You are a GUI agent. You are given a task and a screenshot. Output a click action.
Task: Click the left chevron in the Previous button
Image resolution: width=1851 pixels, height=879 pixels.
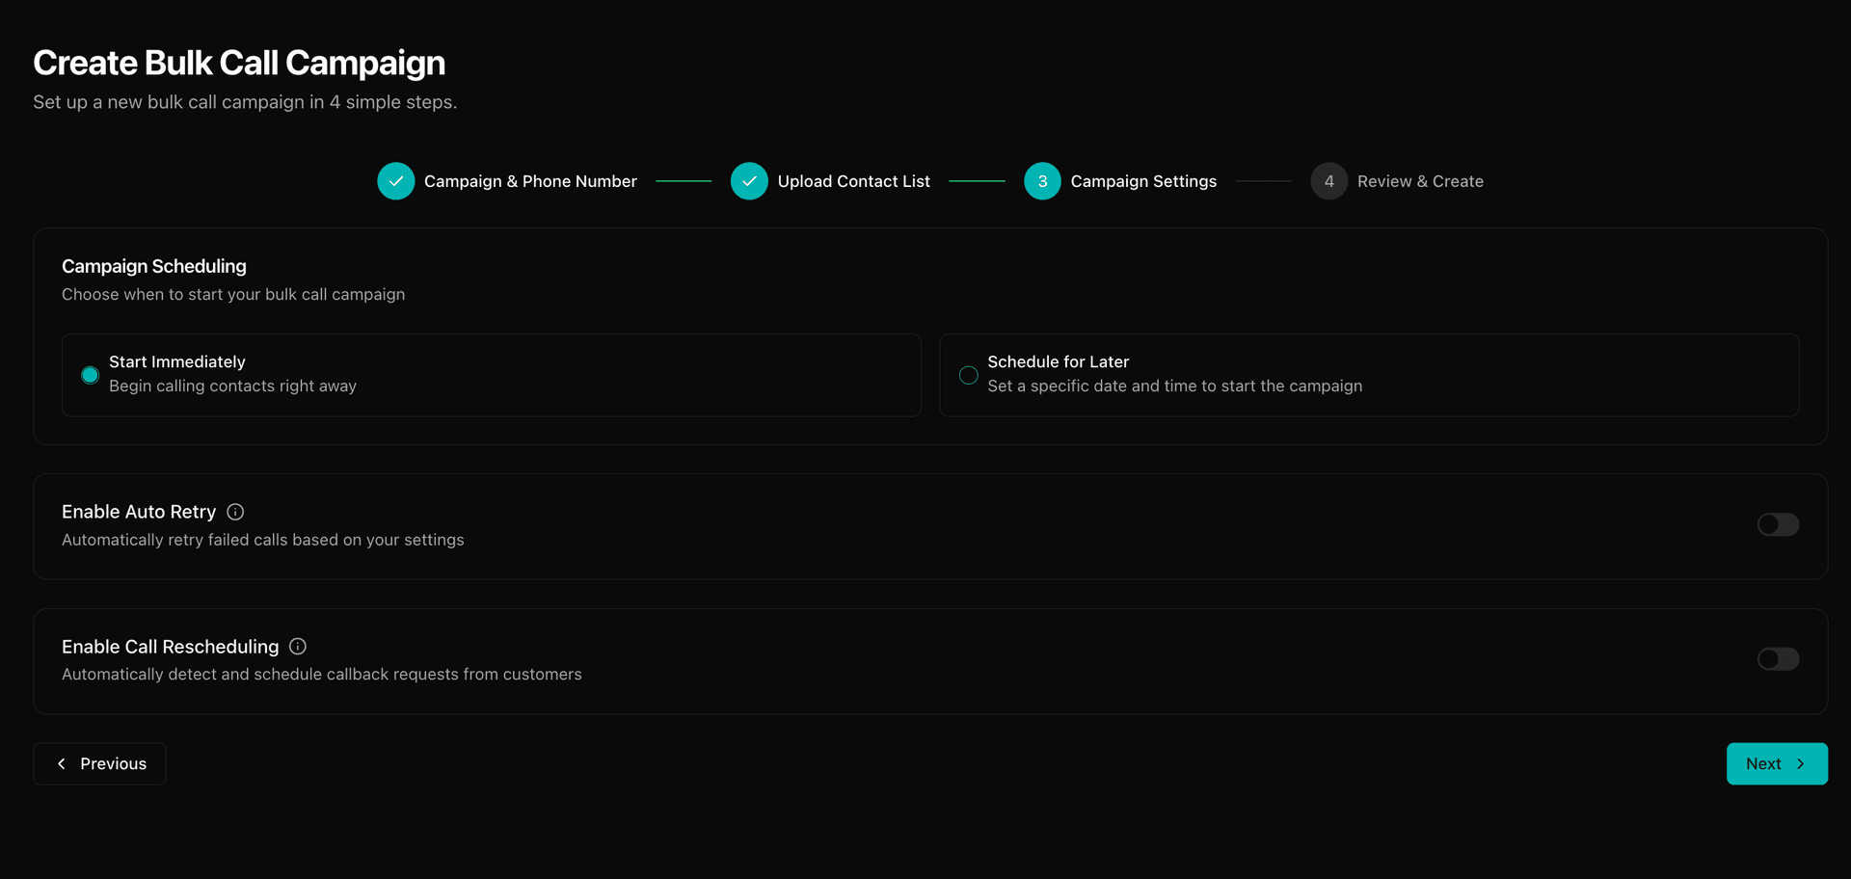(62, 763)
